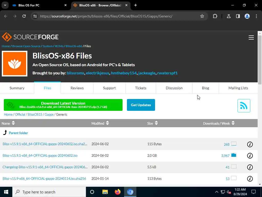Open Browse Open Source breadcrumb link
Screen dimensions: 262x197
pyautogui.click(x=26, y=46)
